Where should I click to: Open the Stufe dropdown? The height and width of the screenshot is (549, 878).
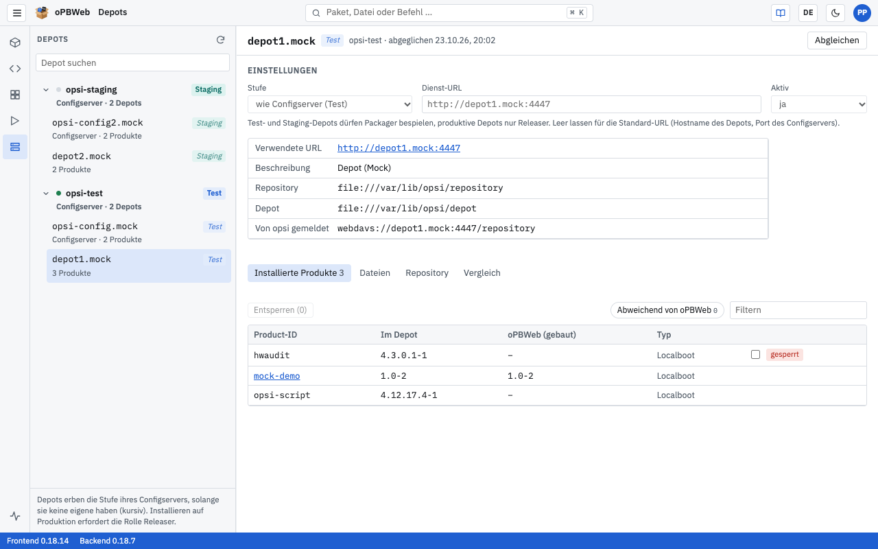tap(330, 104)
